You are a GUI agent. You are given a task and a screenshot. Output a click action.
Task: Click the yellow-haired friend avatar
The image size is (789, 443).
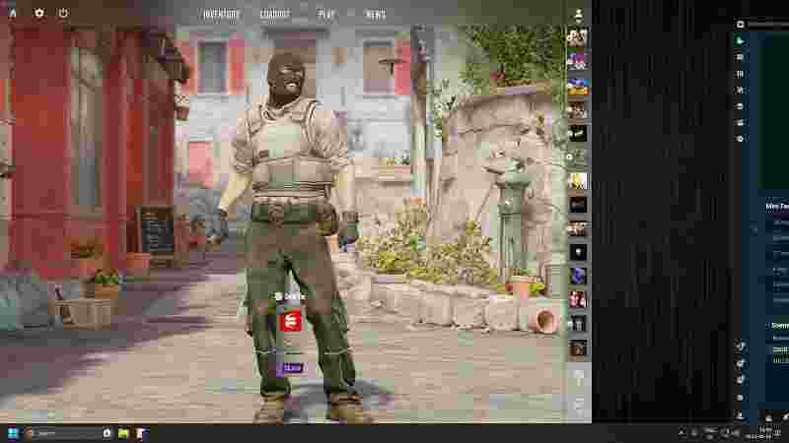[x=577, y=180]
